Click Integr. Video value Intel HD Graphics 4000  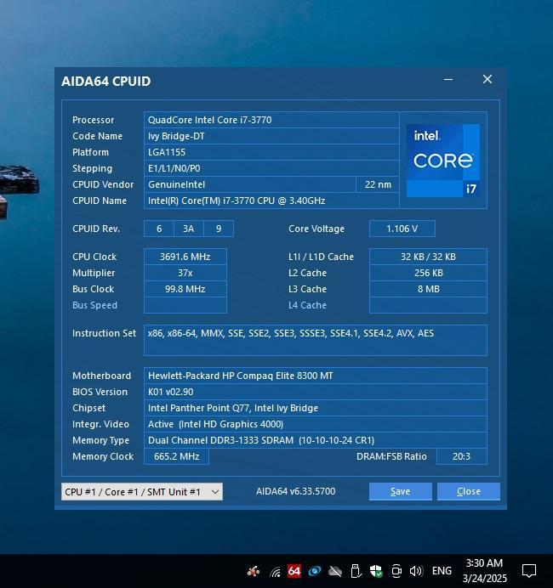(316, 424)
